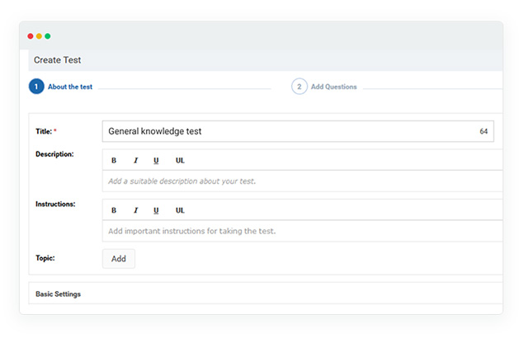
Task: Click the step 1 number circle
Action: pyautogui.click(x=36, y=87)
